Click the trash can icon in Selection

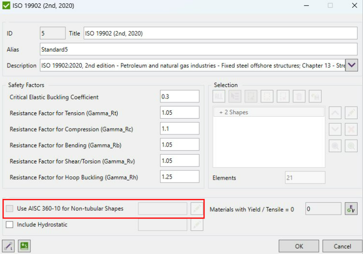point(299,96)
